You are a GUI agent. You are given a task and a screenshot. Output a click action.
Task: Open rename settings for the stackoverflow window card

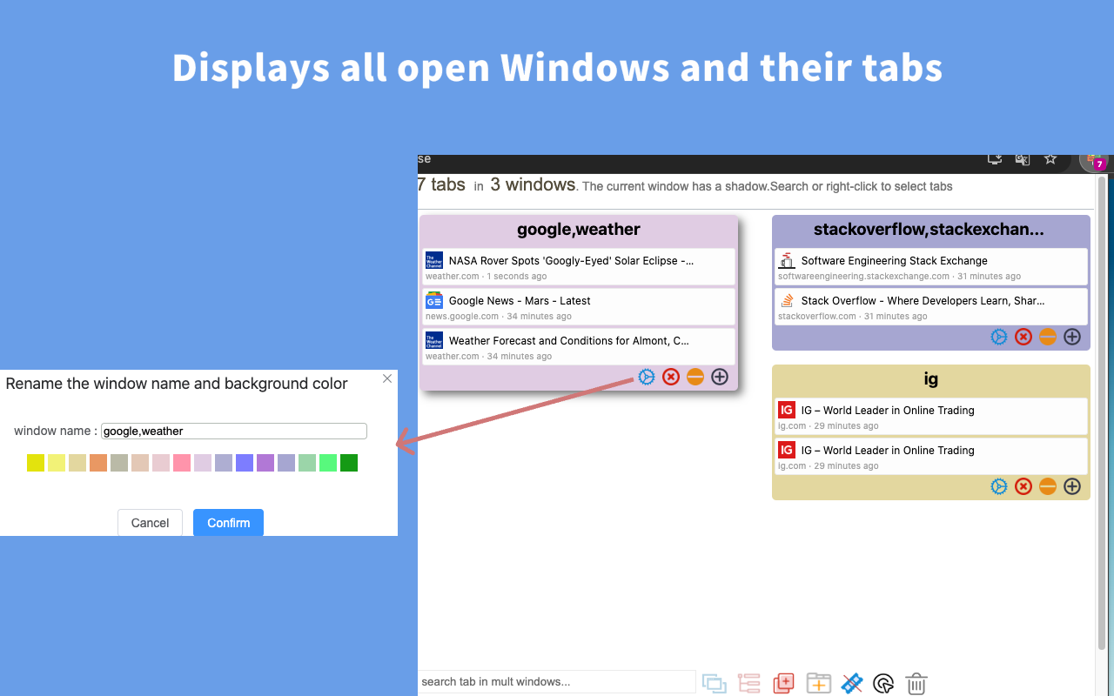999,337
